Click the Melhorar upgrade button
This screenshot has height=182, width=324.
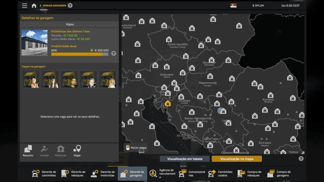(61, 151)
